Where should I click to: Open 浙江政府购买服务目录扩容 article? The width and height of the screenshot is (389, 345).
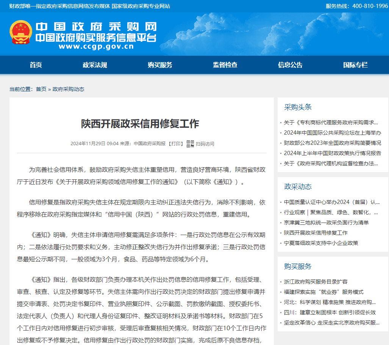(x=316, y=282)
